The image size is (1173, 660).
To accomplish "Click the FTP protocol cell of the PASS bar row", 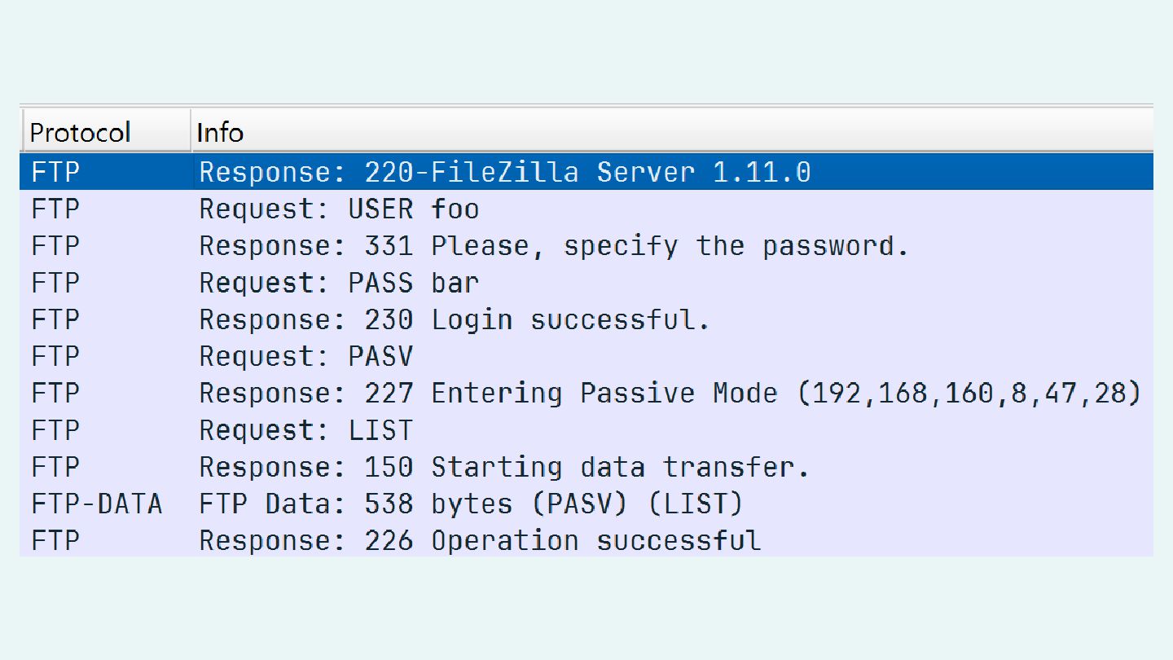I will pos(55,283).
